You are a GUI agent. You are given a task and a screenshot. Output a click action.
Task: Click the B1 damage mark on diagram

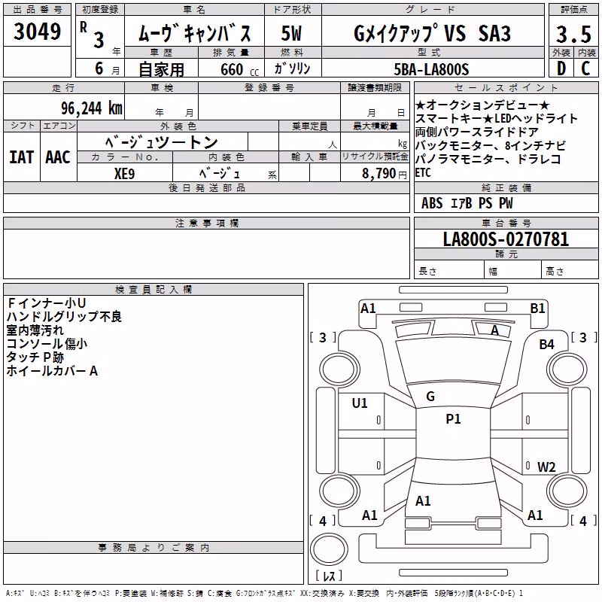coord(537,309)
